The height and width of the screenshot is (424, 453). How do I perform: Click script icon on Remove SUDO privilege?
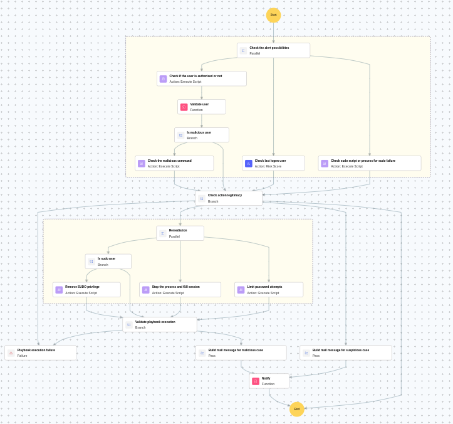point(59,290)
